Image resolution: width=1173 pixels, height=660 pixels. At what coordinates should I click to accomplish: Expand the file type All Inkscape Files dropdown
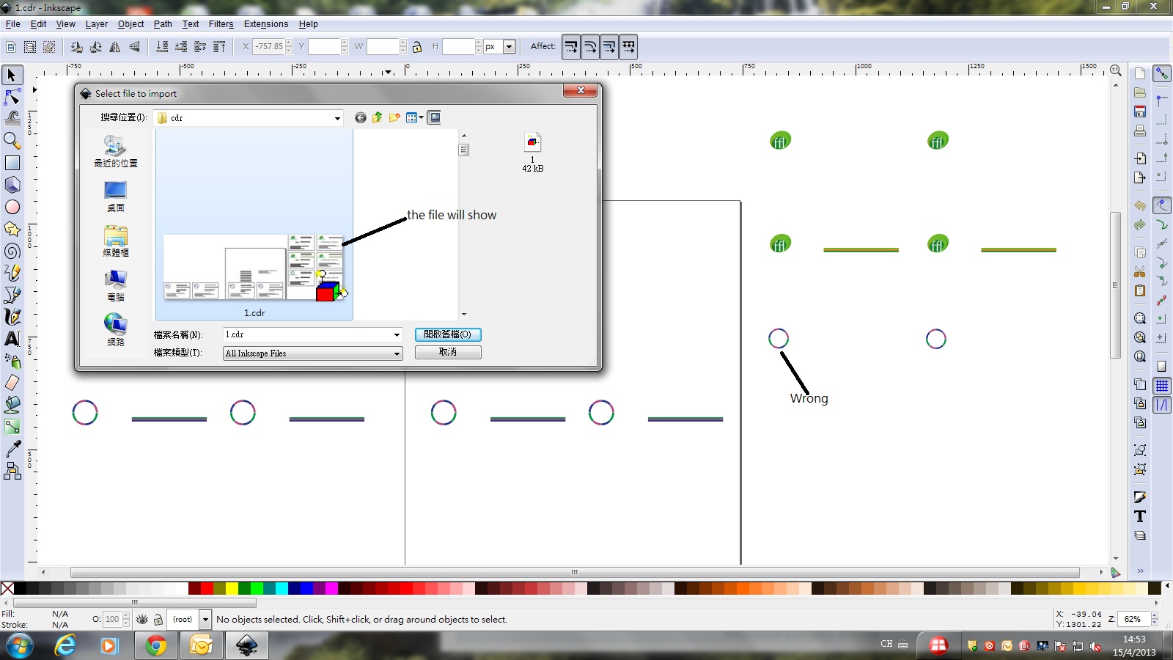click(397, 353)
